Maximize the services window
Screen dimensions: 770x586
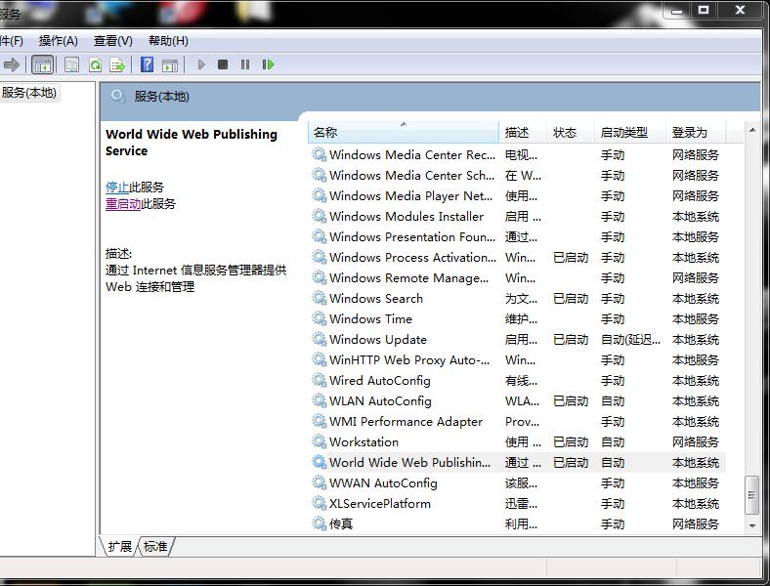704,10
